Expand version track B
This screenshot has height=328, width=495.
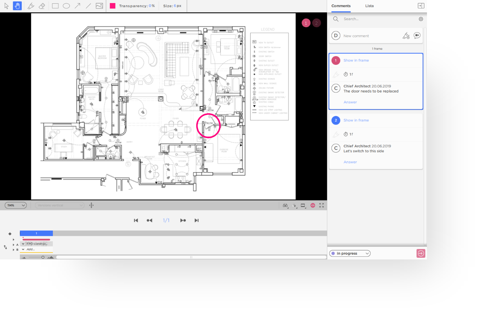pos(13,250)
